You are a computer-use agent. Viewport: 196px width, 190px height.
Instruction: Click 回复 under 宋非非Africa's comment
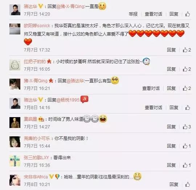click(x=174, y=185)
